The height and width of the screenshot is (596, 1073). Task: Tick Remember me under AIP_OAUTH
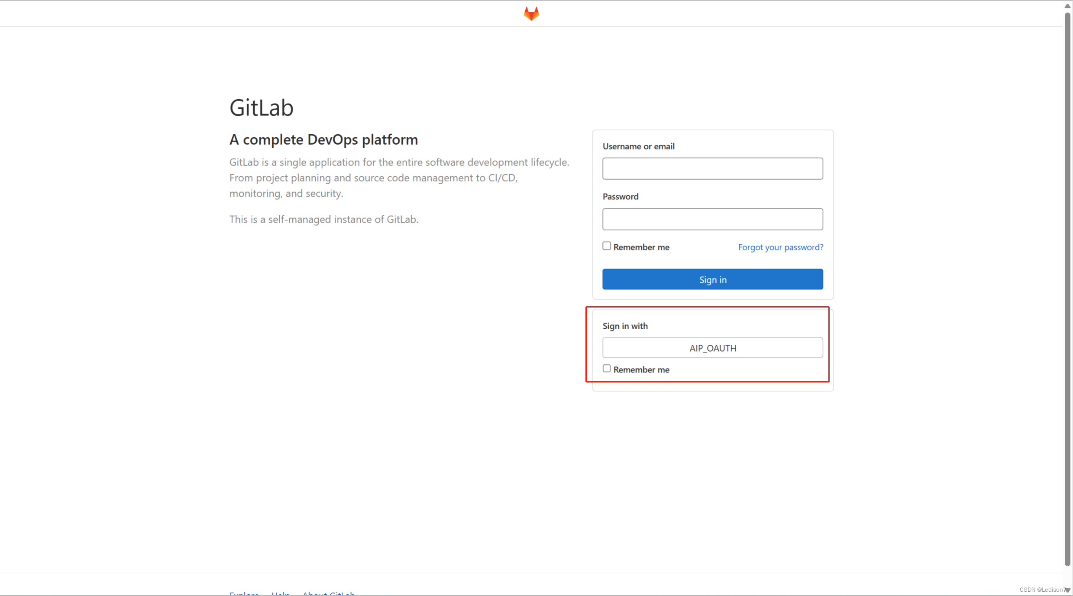tap(606, 369)
